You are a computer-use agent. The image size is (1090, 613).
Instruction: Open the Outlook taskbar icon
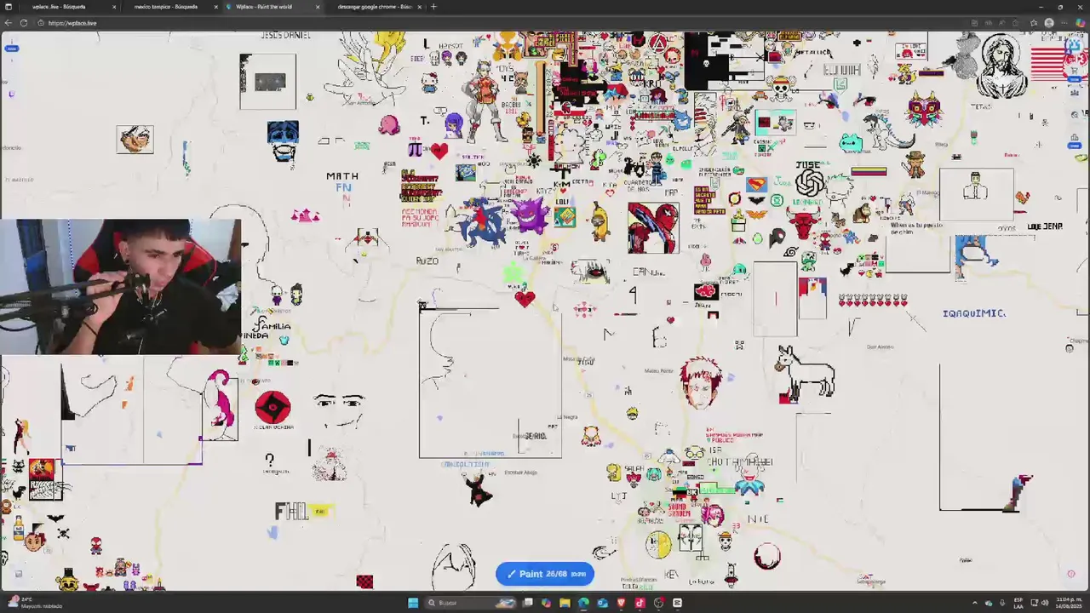[x=602, y=603]
